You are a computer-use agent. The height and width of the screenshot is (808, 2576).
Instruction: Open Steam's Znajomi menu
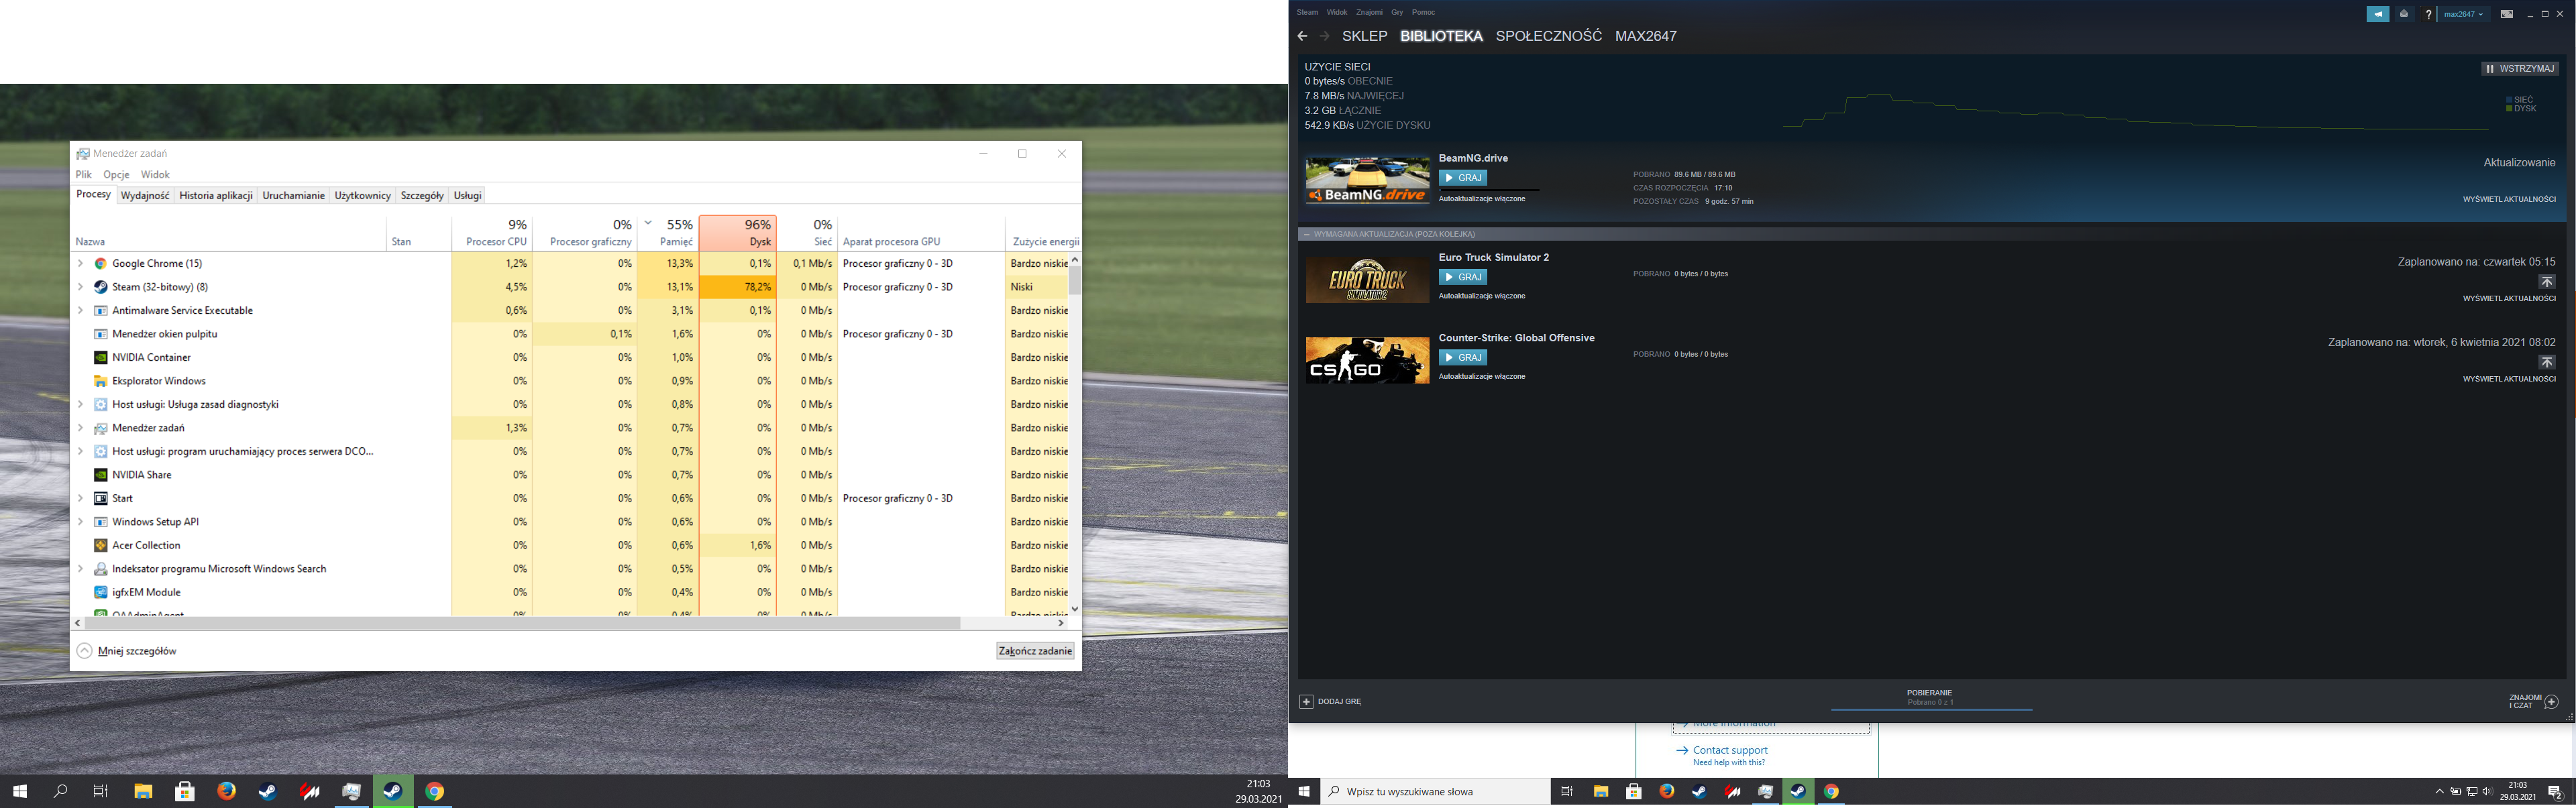tap(1369, 13)
